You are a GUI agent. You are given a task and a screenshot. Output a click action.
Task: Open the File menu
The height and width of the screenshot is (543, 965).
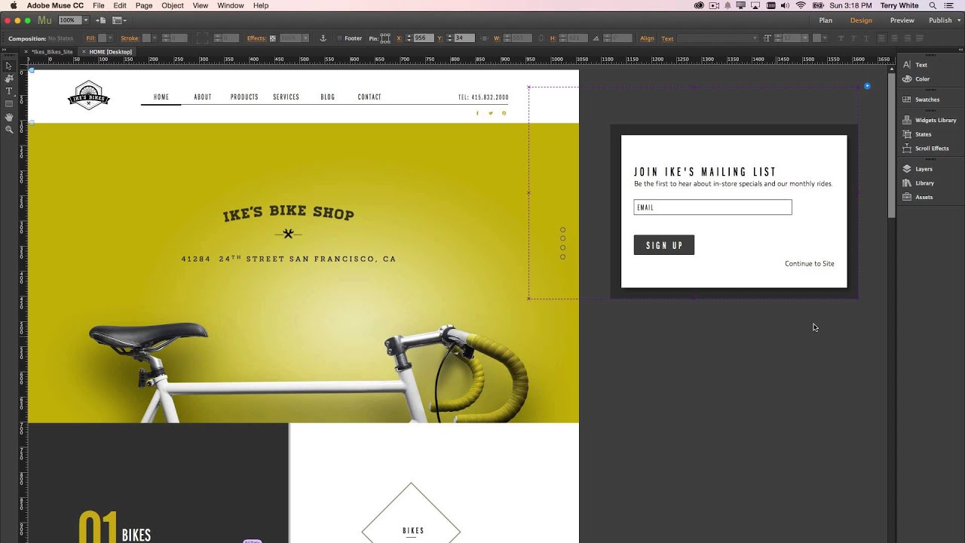[x=99, y=5]
